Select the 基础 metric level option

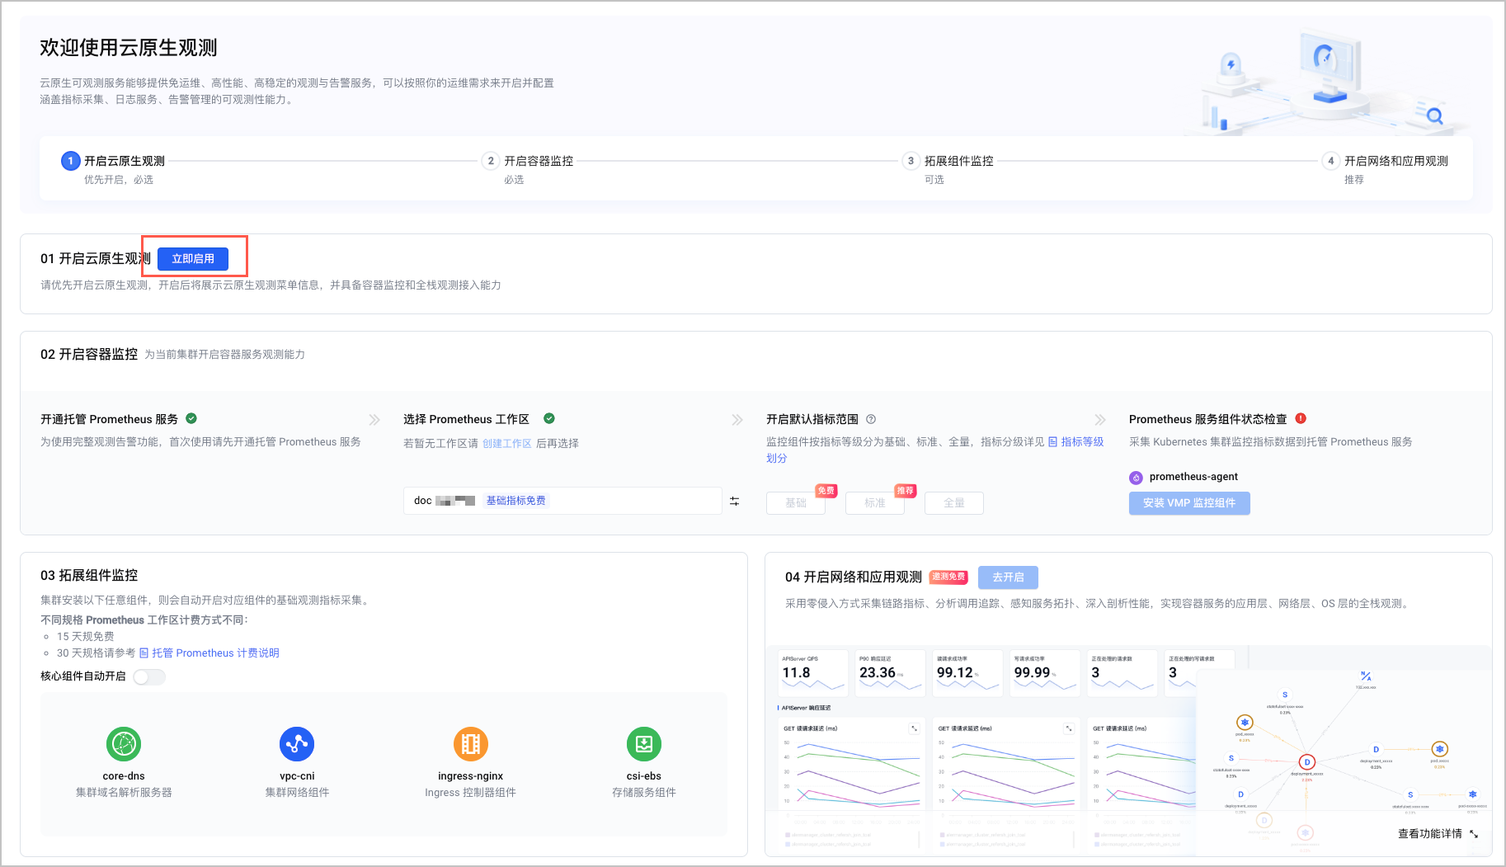[x=795, y=503]
